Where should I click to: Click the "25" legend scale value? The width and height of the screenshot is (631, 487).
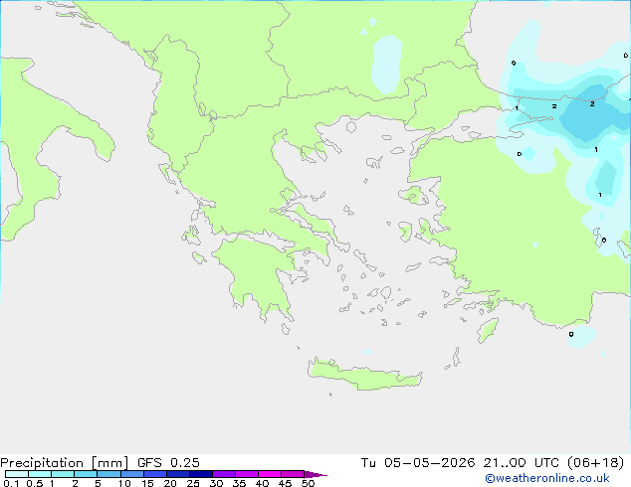click(193, 483)
